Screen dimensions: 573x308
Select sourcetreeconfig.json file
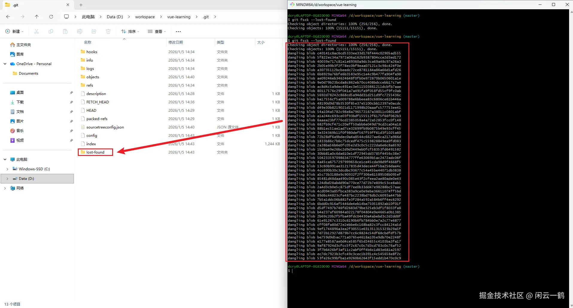pos(105,127)
